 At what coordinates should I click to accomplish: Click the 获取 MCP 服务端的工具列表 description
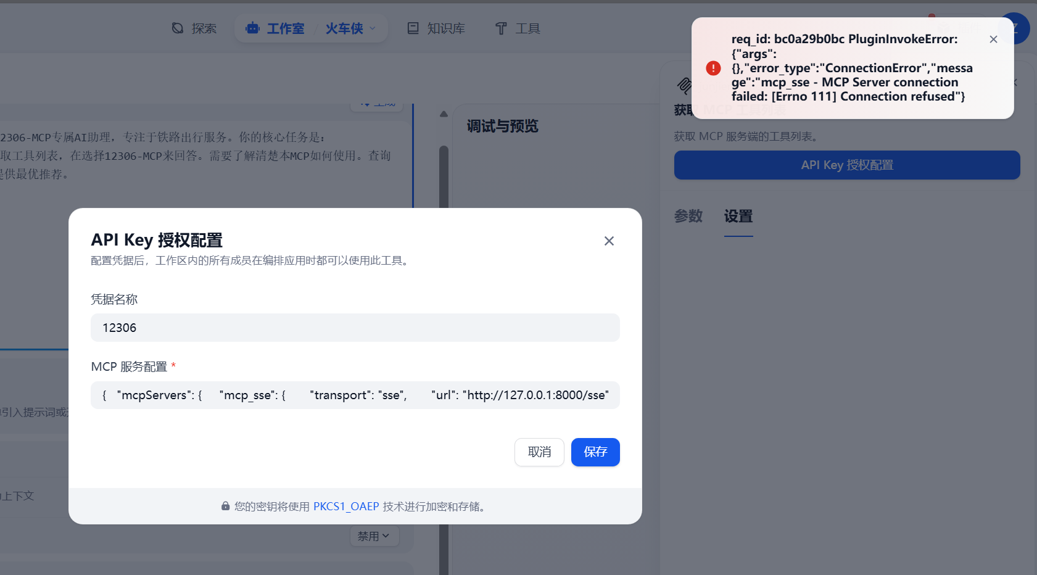click(x=746, y=136)
